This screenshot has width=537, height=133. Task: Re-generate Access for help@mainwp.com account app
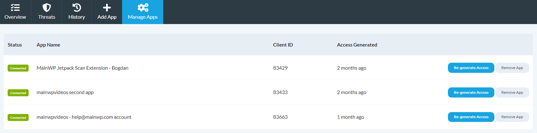471,117
